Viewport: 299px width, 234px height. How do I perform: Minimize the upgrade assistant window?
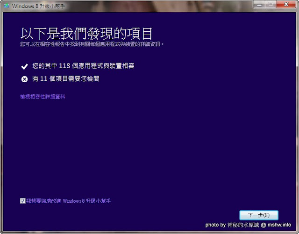pos(259,4)
